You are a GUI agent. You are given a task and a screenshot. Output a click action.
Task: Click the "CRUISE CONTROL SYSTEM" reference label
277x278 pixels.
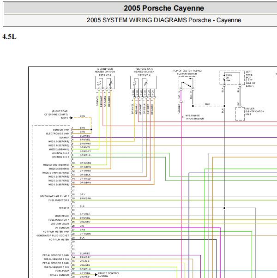point(109,275)
